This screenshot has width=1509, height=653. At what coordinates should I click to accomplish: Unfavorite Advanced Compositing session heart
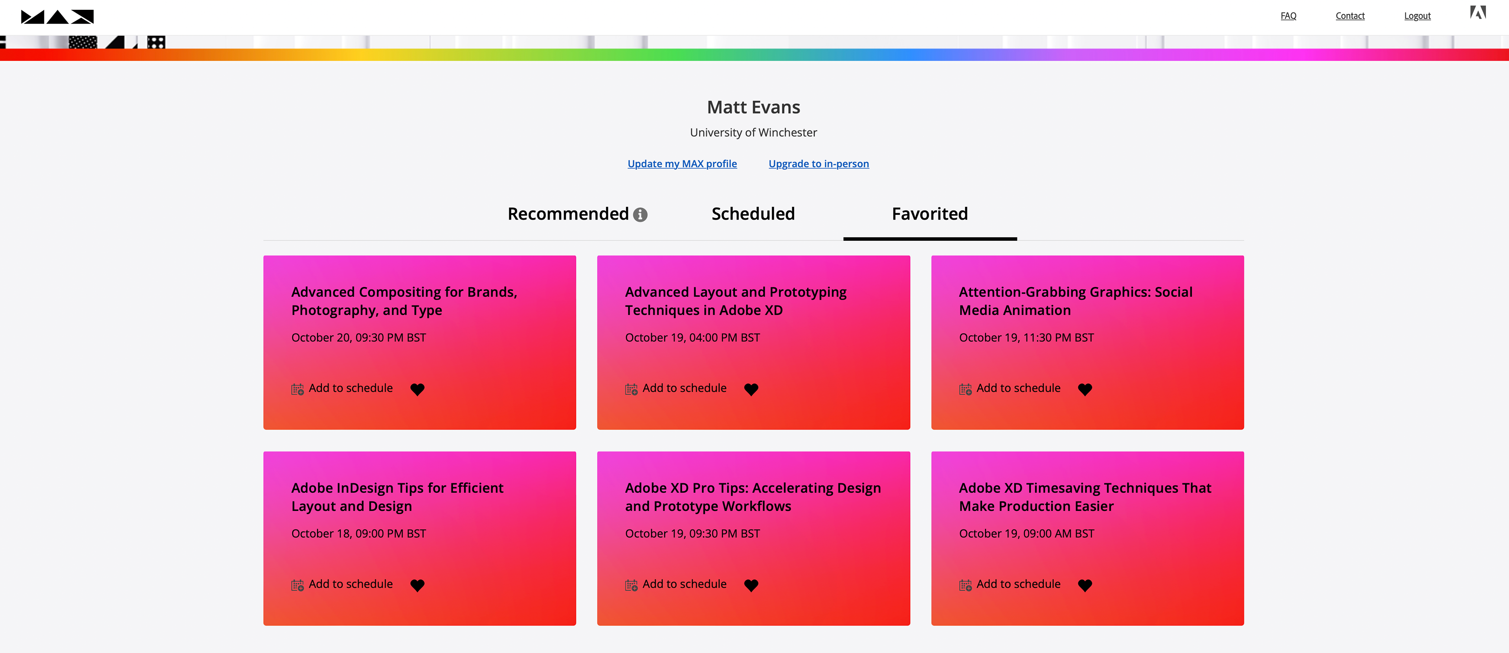click(x=417, y=389)
